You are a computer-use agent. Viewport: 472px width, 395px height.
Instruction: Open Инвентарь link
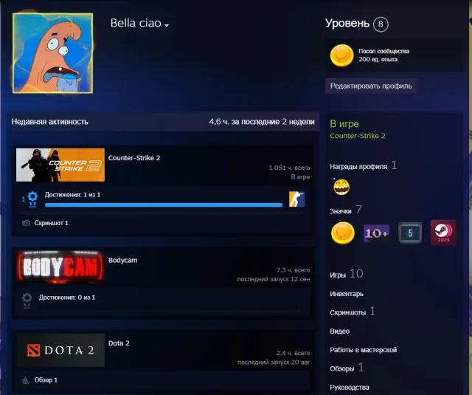[x=347, y=294]
